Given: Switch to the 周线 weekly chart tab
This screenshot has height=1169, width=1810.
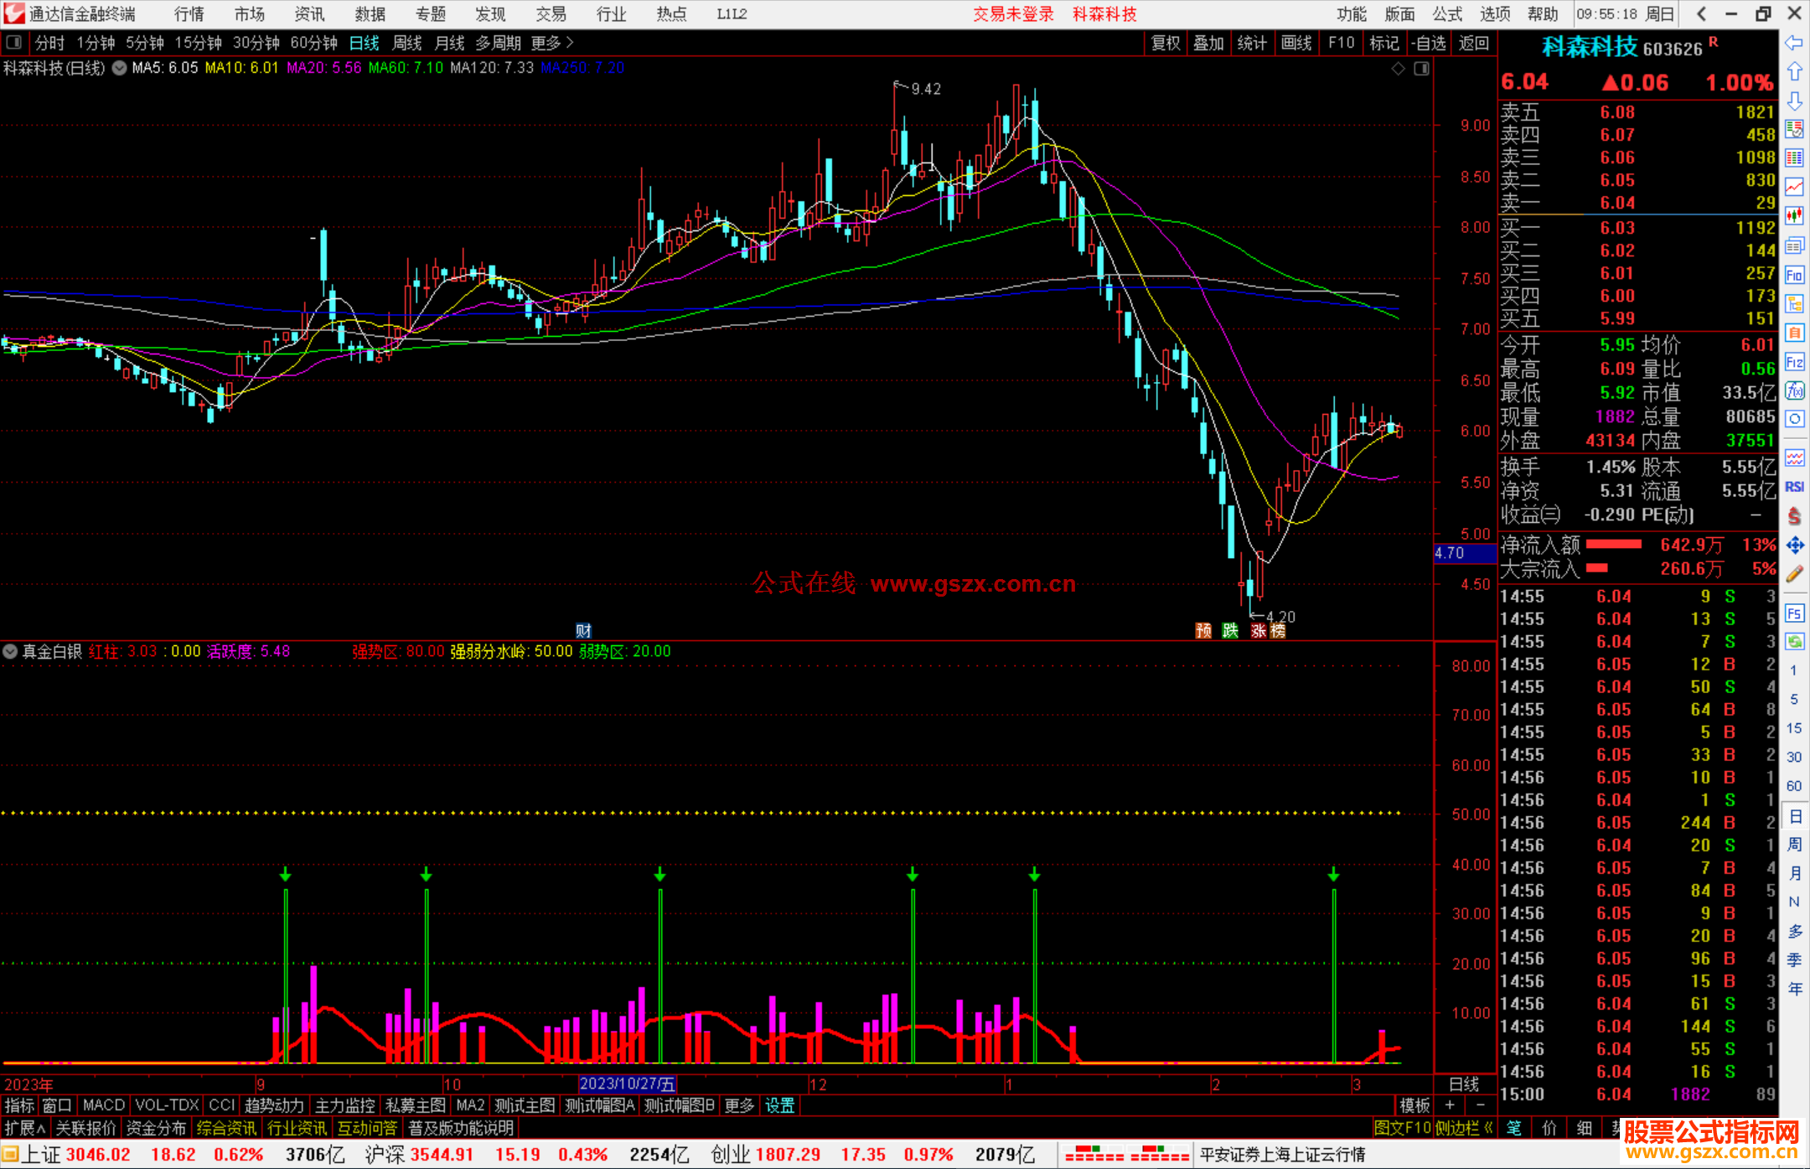Looking at the screenshot, I should [407, 43].
